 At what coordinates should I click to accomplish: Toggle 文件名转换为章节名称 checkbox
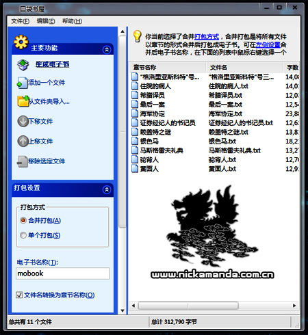(x=19, y=295)
